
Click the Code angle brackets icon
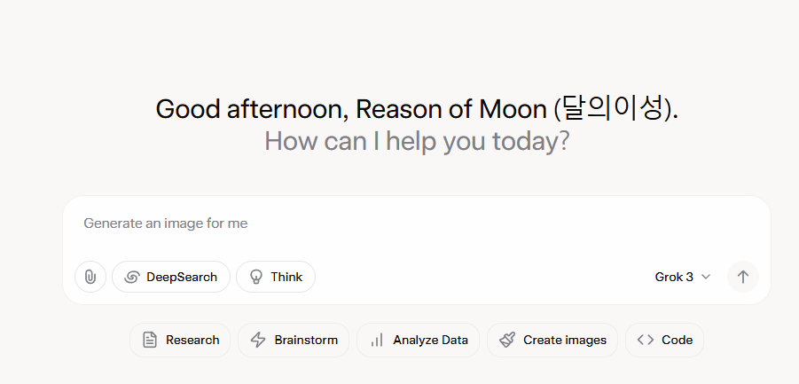pyautogui.click(x=646, y=341)
